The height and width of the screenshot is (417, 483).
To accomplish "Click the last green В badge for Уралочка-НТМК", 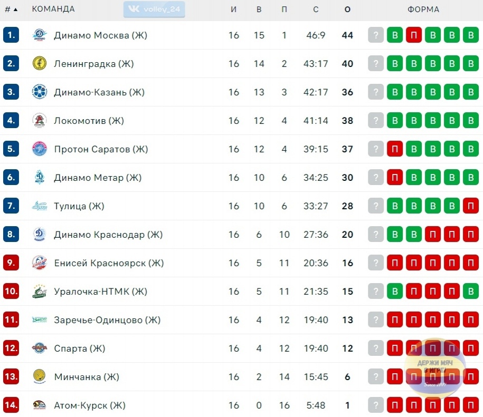I will [471, 291].
